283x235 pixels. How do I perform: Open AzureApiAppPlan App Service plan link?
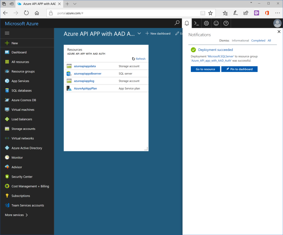(x=85, y=88)
